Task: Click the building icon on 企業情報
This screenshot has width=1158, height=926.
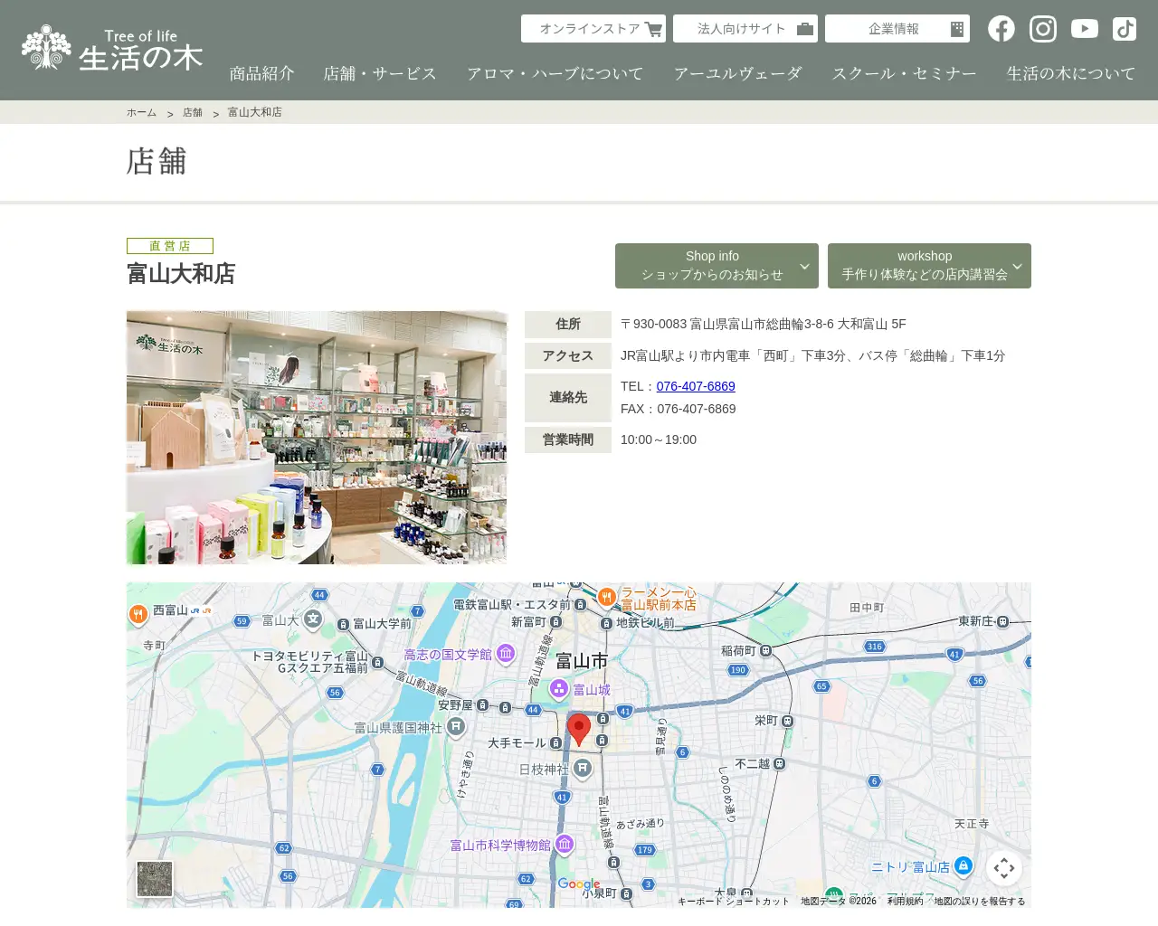Action: coord(956,28)
